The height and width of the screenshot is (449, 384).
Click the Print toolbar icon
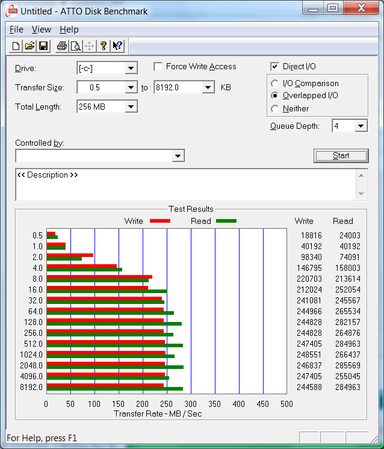(62, 46)
